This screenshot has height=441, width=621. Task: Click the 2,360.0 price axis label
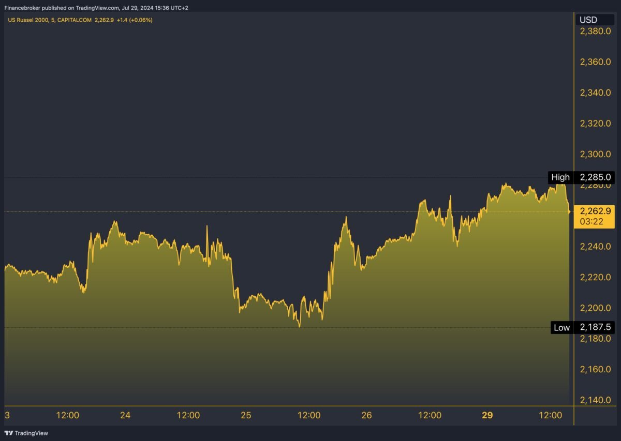(596, 62)
